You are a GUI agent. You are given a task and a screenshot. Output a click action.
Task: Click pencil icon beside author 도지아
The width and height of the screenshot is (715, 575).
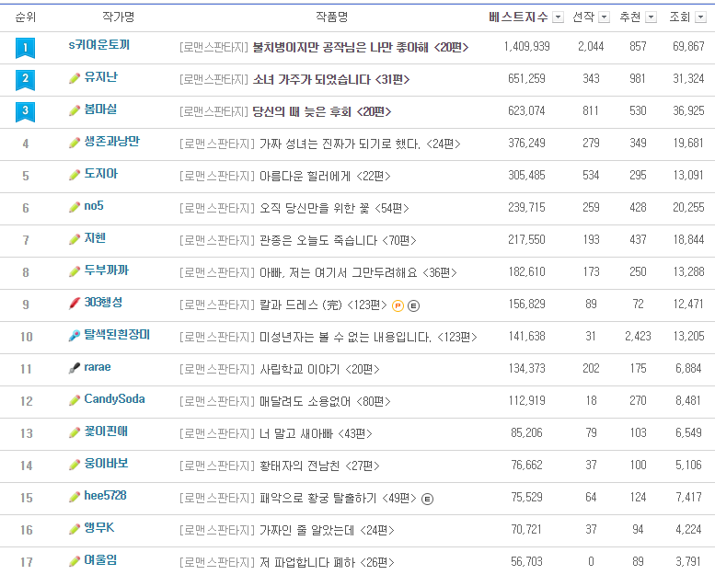tap(75, 175)
